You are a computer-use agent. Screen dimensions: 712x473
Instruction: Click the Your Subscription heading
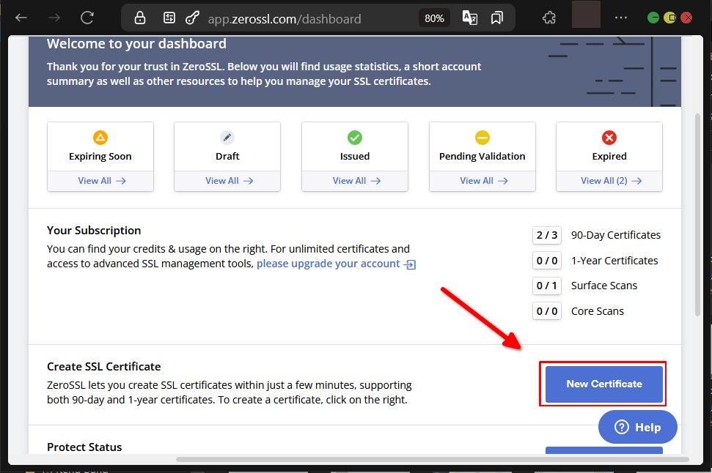pyautogui.click(x=94, y=231)
